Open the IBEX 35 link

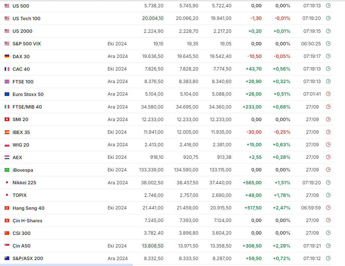point(21,132)
